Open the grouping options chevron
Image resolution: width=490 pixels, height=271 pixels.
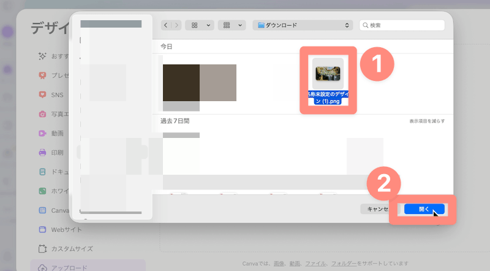[240, 25]
